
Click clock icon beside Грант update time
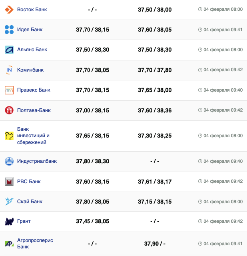pyautogui.click(x=200, y=221)
